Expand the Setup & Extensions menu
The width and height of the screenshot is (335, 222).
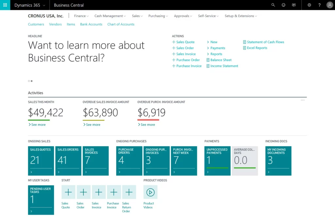coord(241,16)
